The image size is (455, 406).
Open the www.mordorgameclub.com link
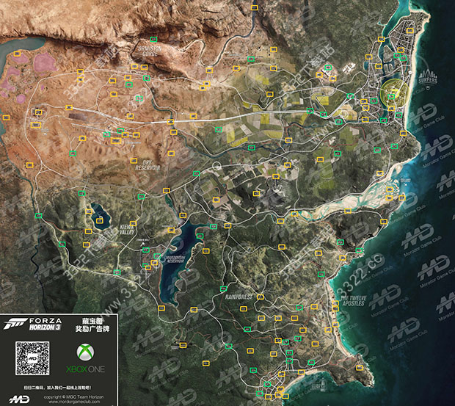tap(74, 402)
